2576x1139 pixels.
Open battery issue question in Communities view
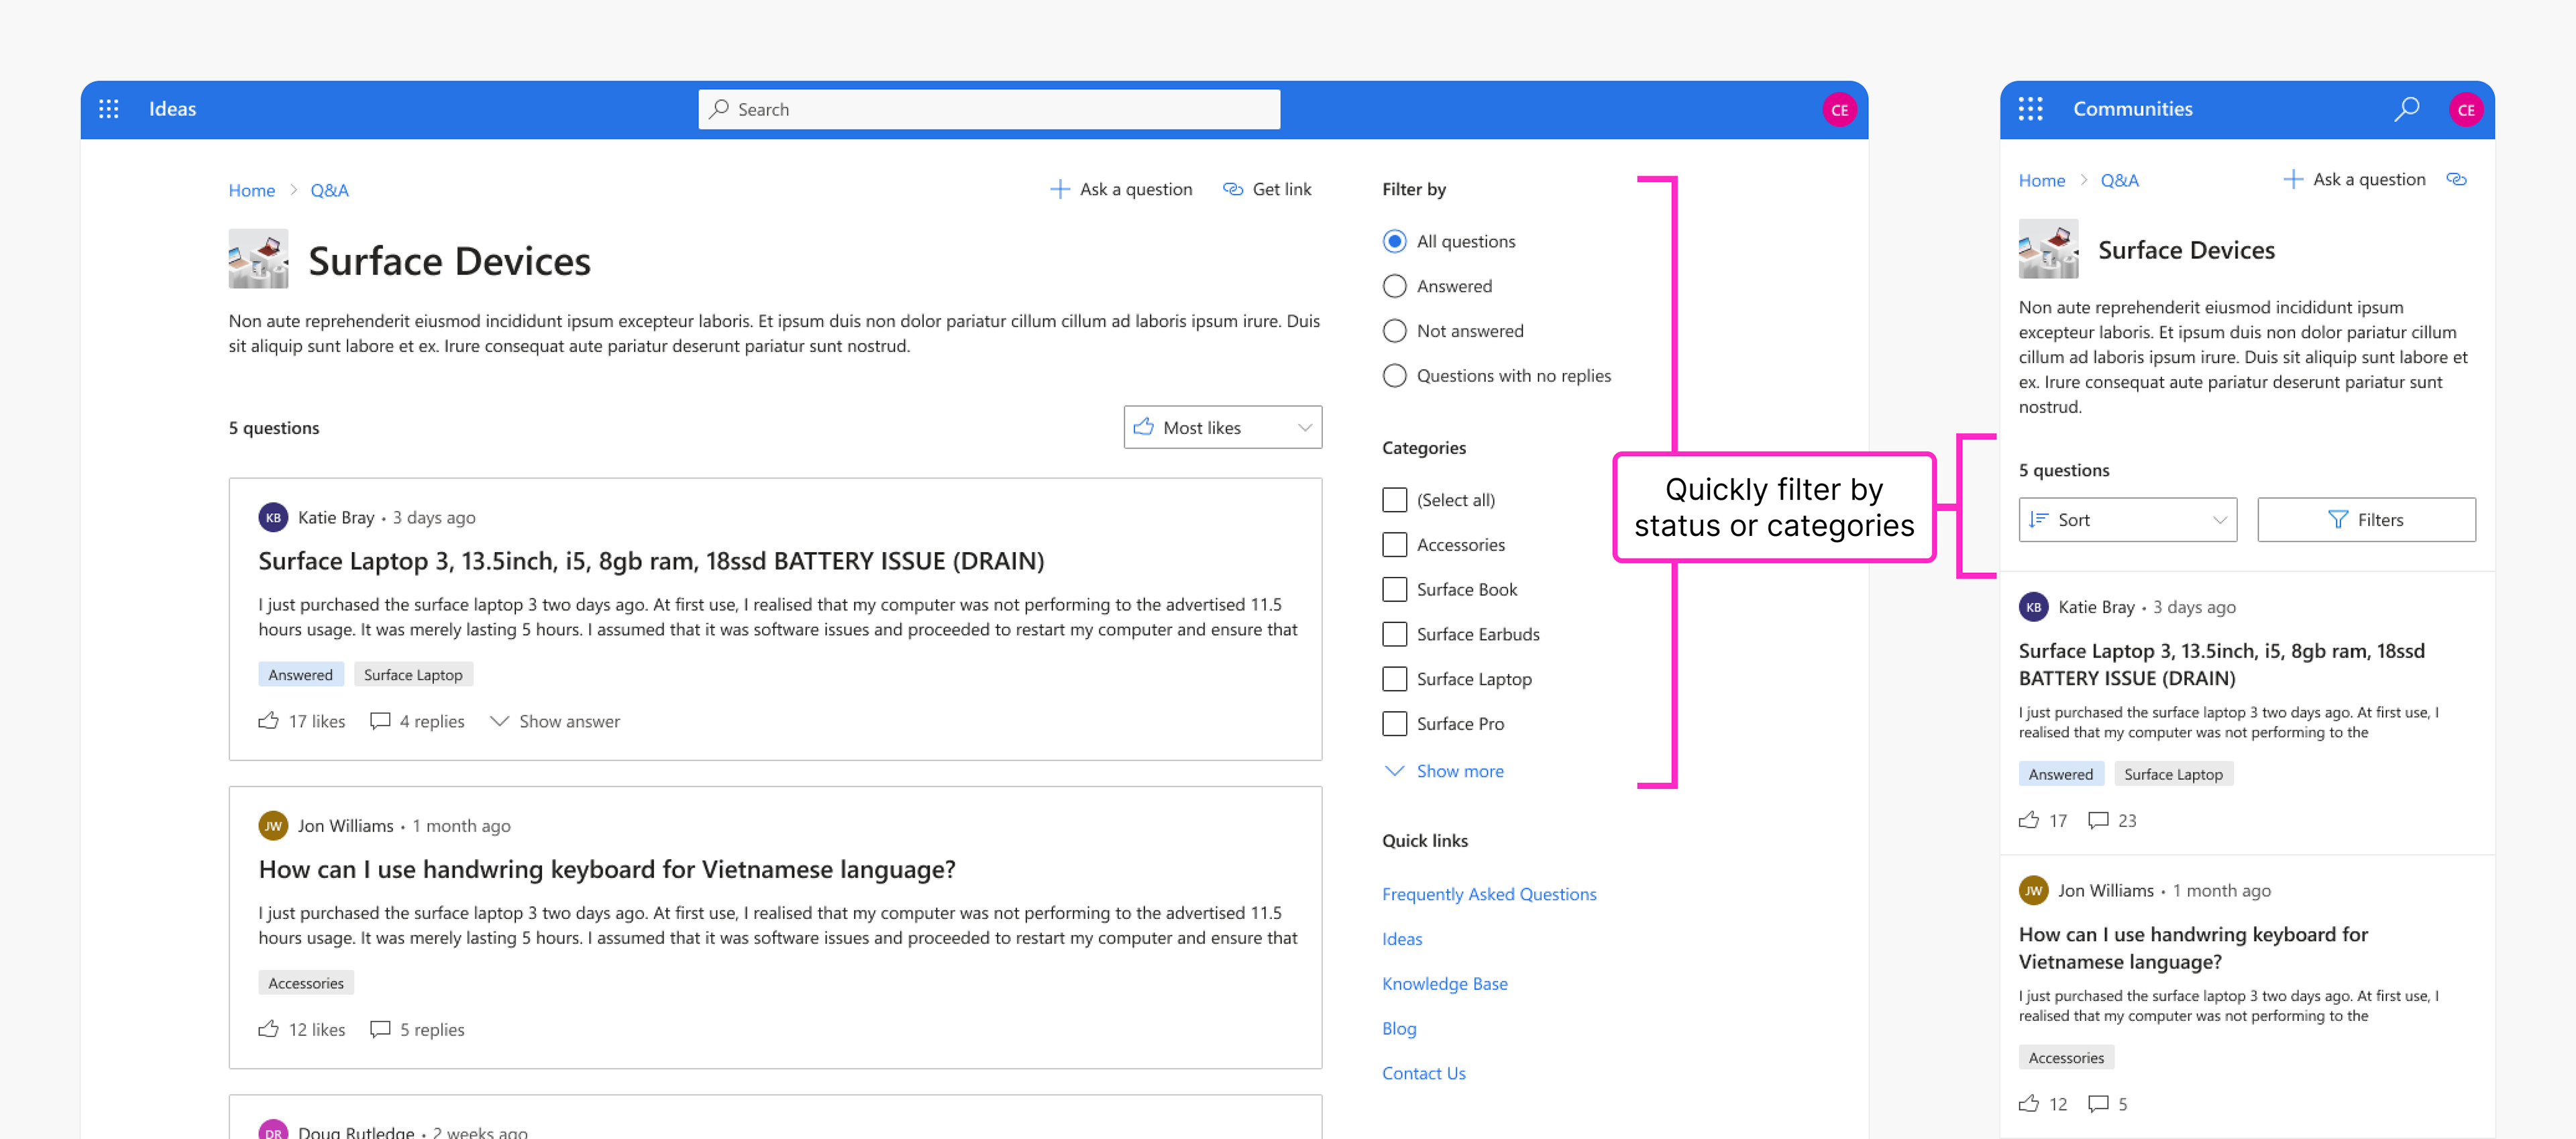pos(2221,665)
